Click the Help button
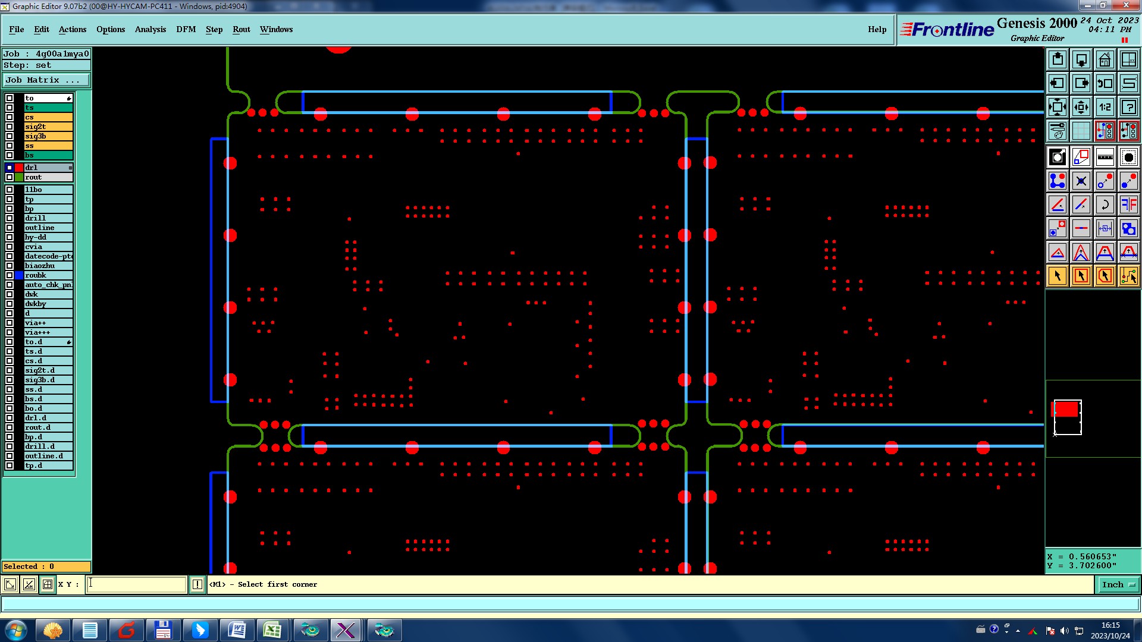 [877, 29]
